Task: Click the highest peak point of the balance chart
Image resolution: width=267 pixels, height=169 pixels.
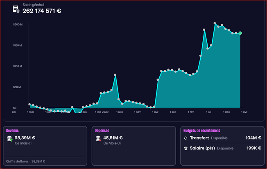Action: 215,23
